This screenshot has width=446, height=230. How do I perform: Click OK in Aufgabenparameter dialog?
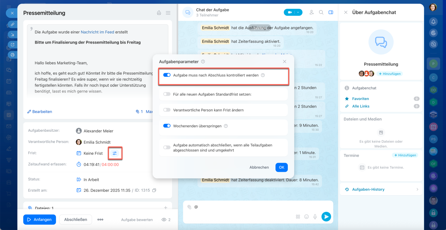pyautogui.click(x=282, y=167)
